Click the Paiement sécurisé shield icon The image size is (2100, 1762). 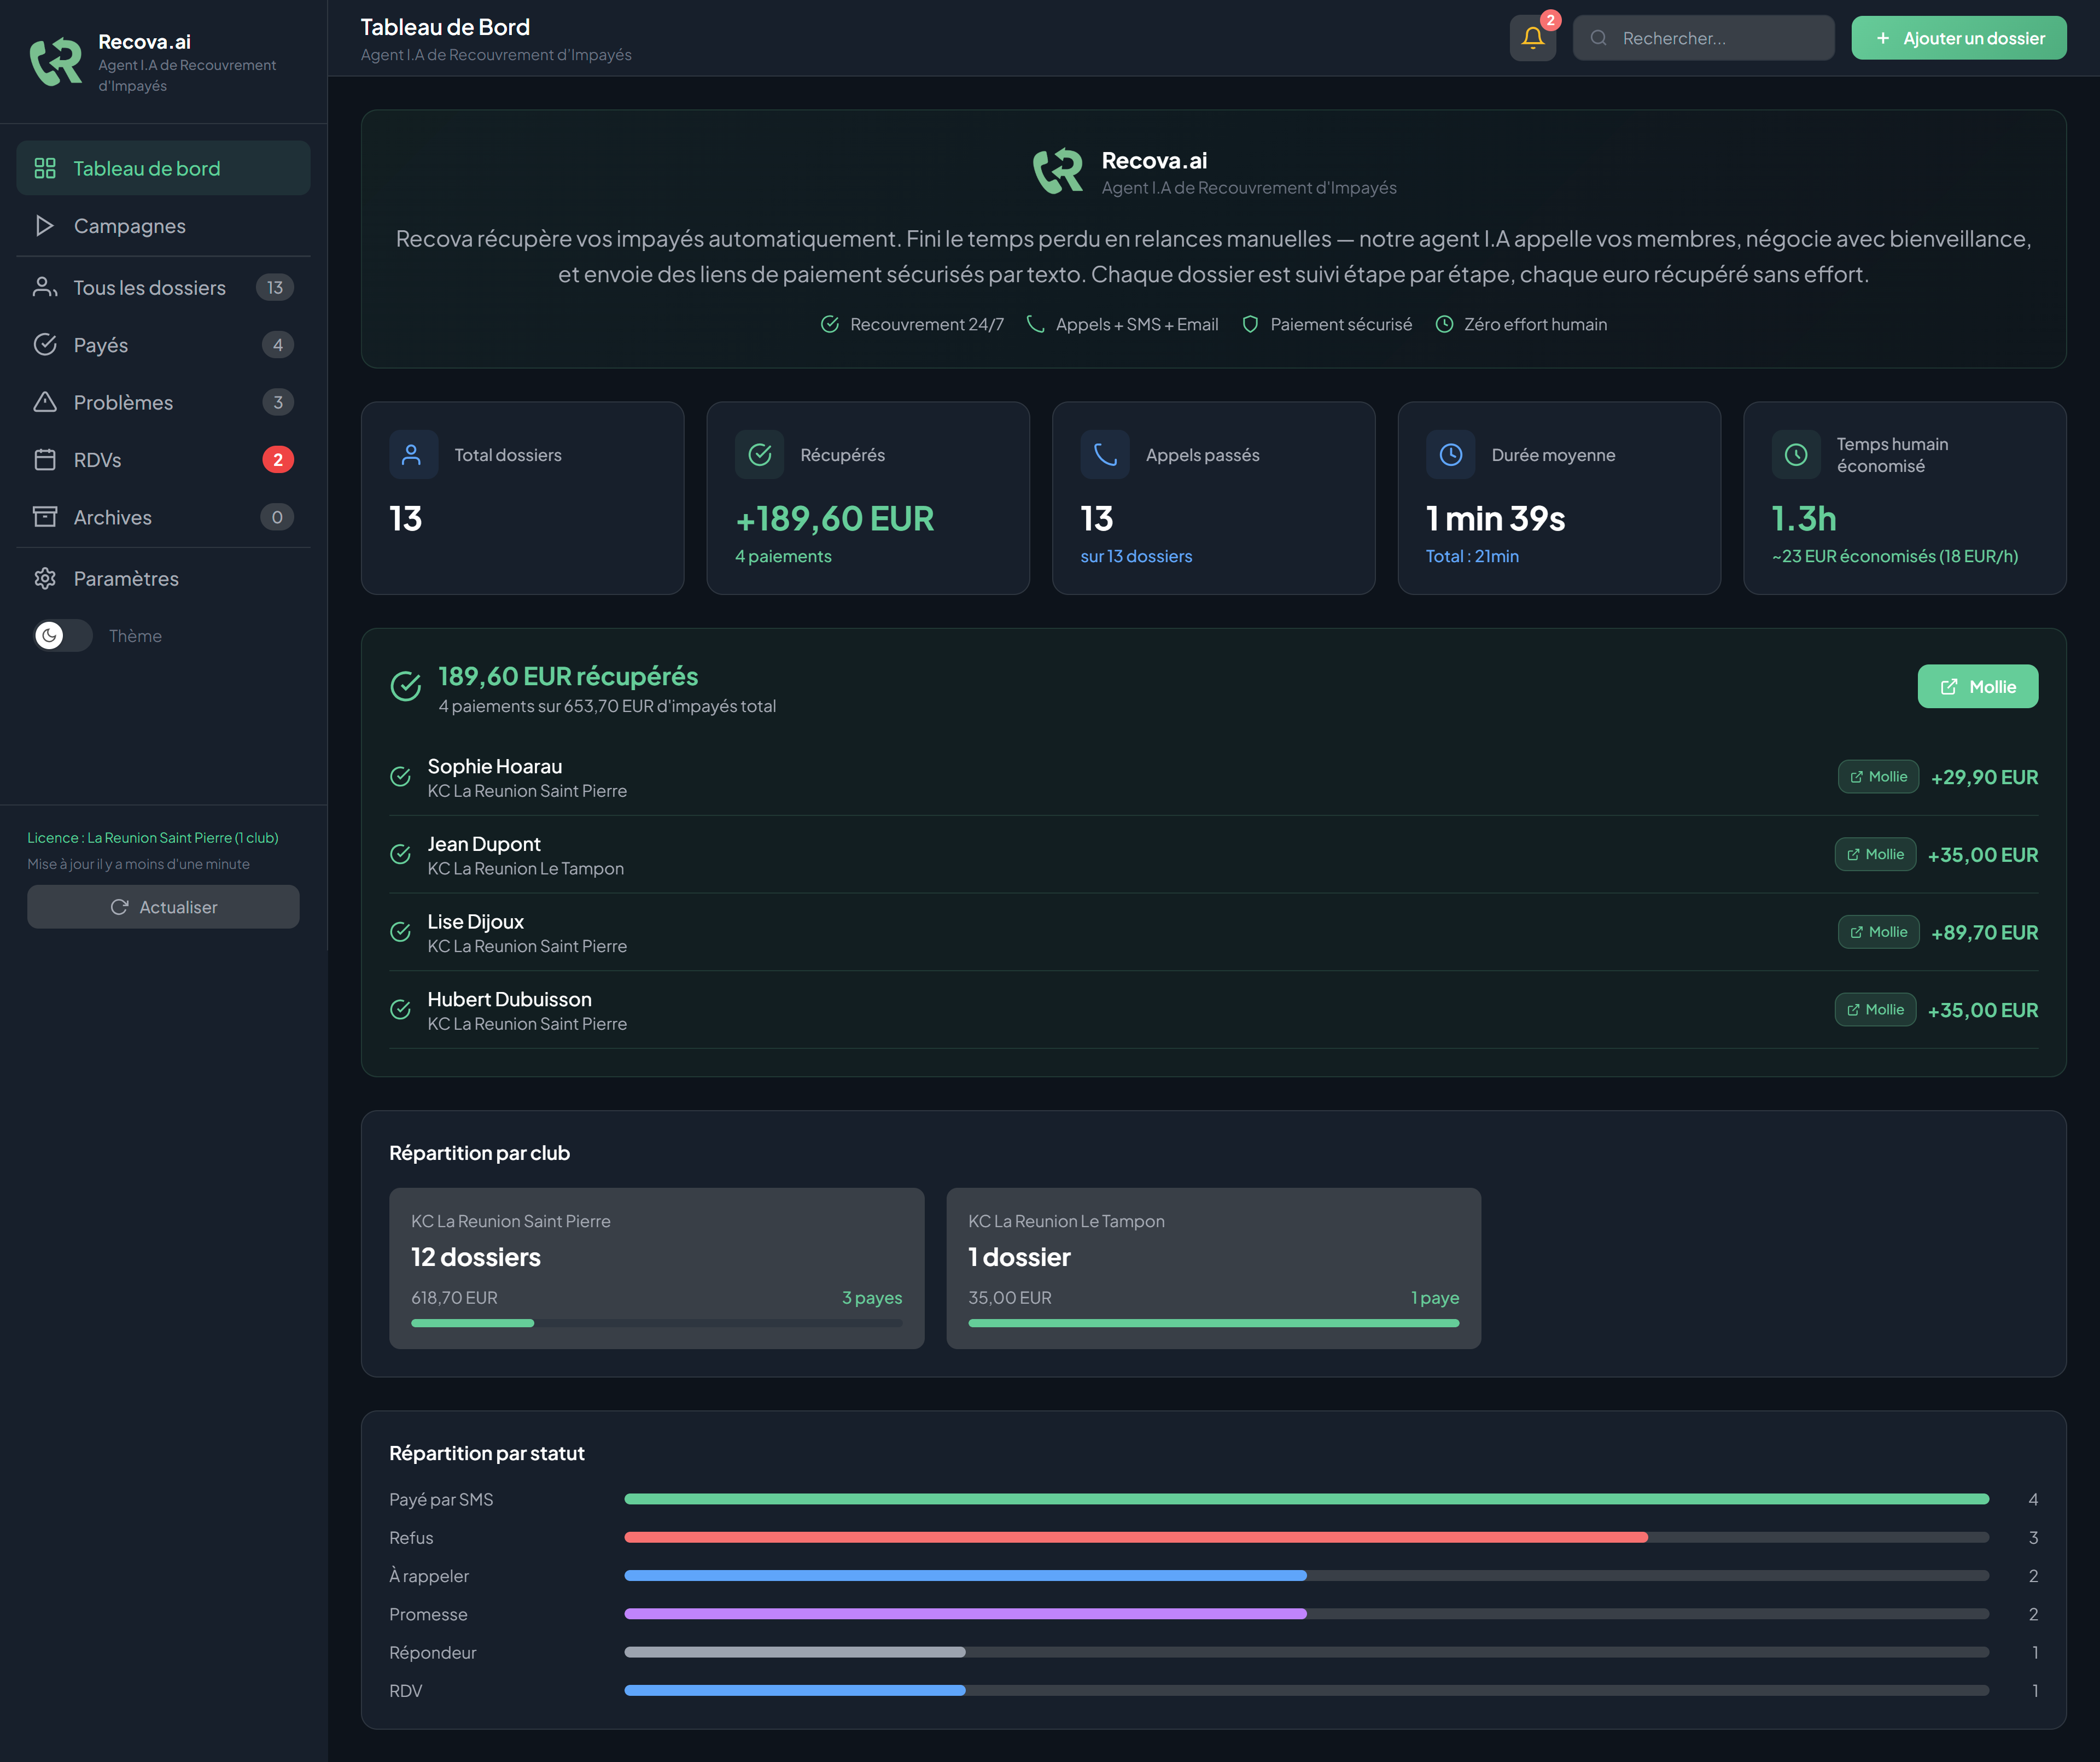coord(1250,324)
